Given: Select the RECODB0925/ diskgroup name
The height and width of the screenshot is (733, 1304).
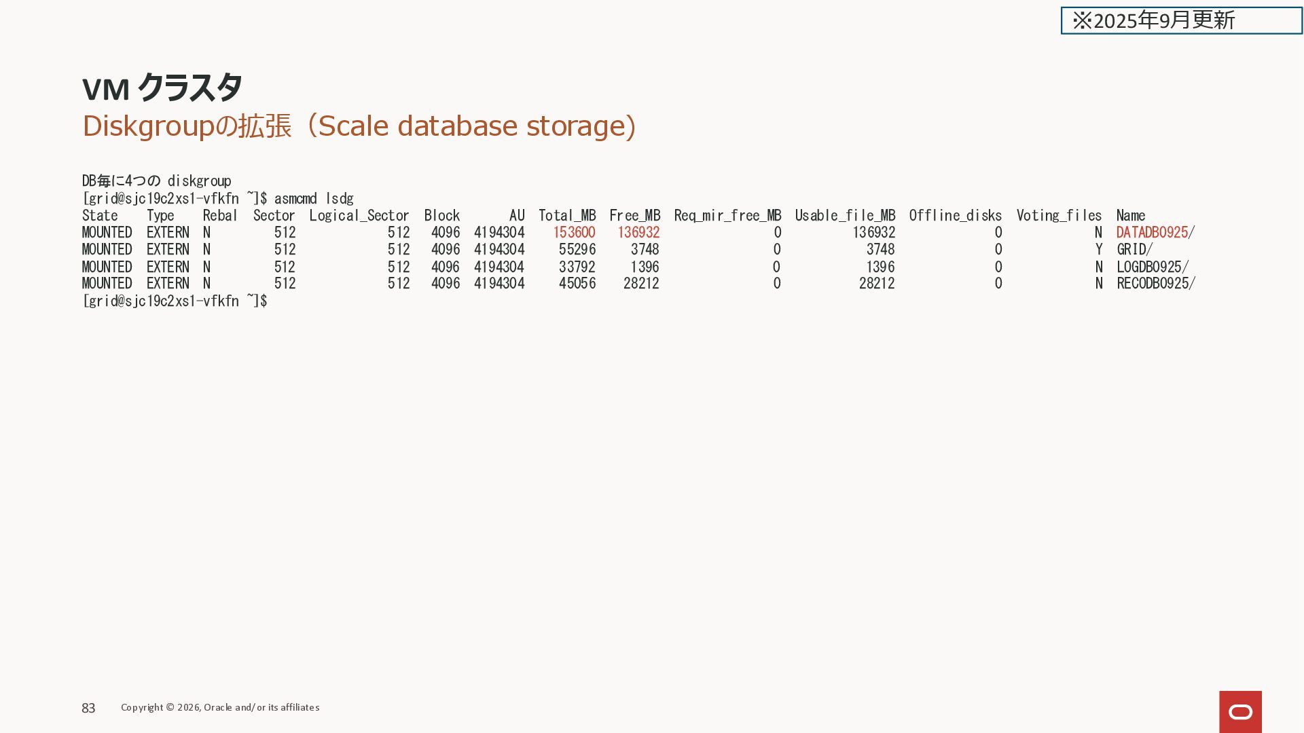Looking at the screenshot, I should 1156,284.
